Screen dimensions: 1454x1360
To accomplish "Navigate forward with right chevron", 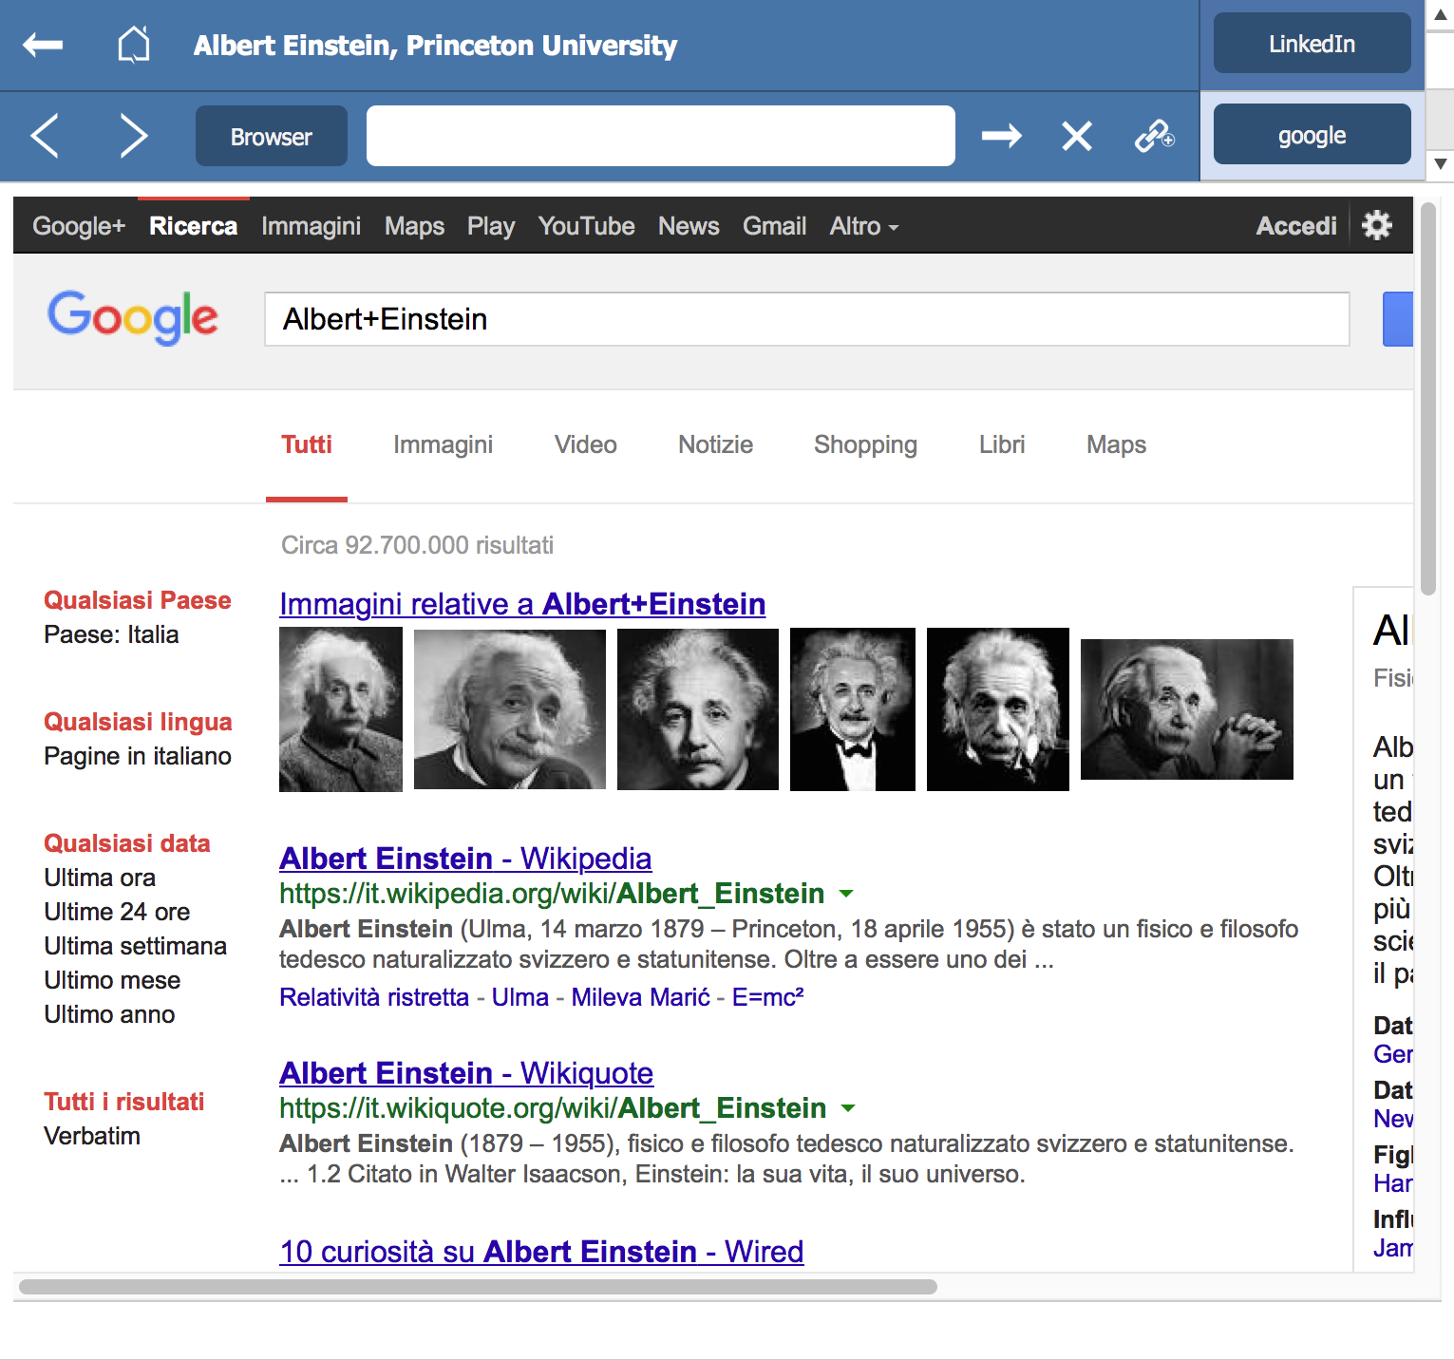I will point(134,135).
